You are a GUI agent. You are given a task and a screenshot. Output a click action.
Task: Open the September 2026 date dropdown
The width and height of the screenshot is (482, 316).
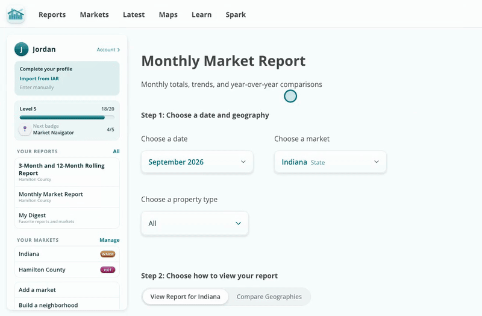click(197, 162)
